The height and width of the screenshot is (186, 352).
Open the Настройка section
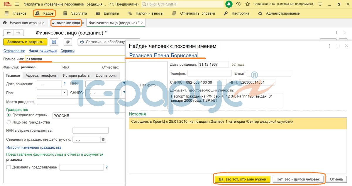(236, 13)
